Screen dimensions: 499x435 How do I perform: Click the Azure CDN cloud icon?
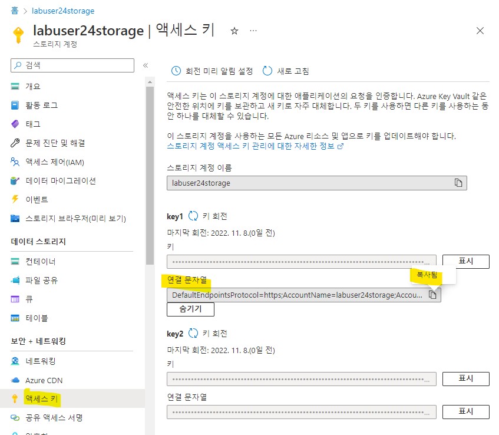pos(15,380)
